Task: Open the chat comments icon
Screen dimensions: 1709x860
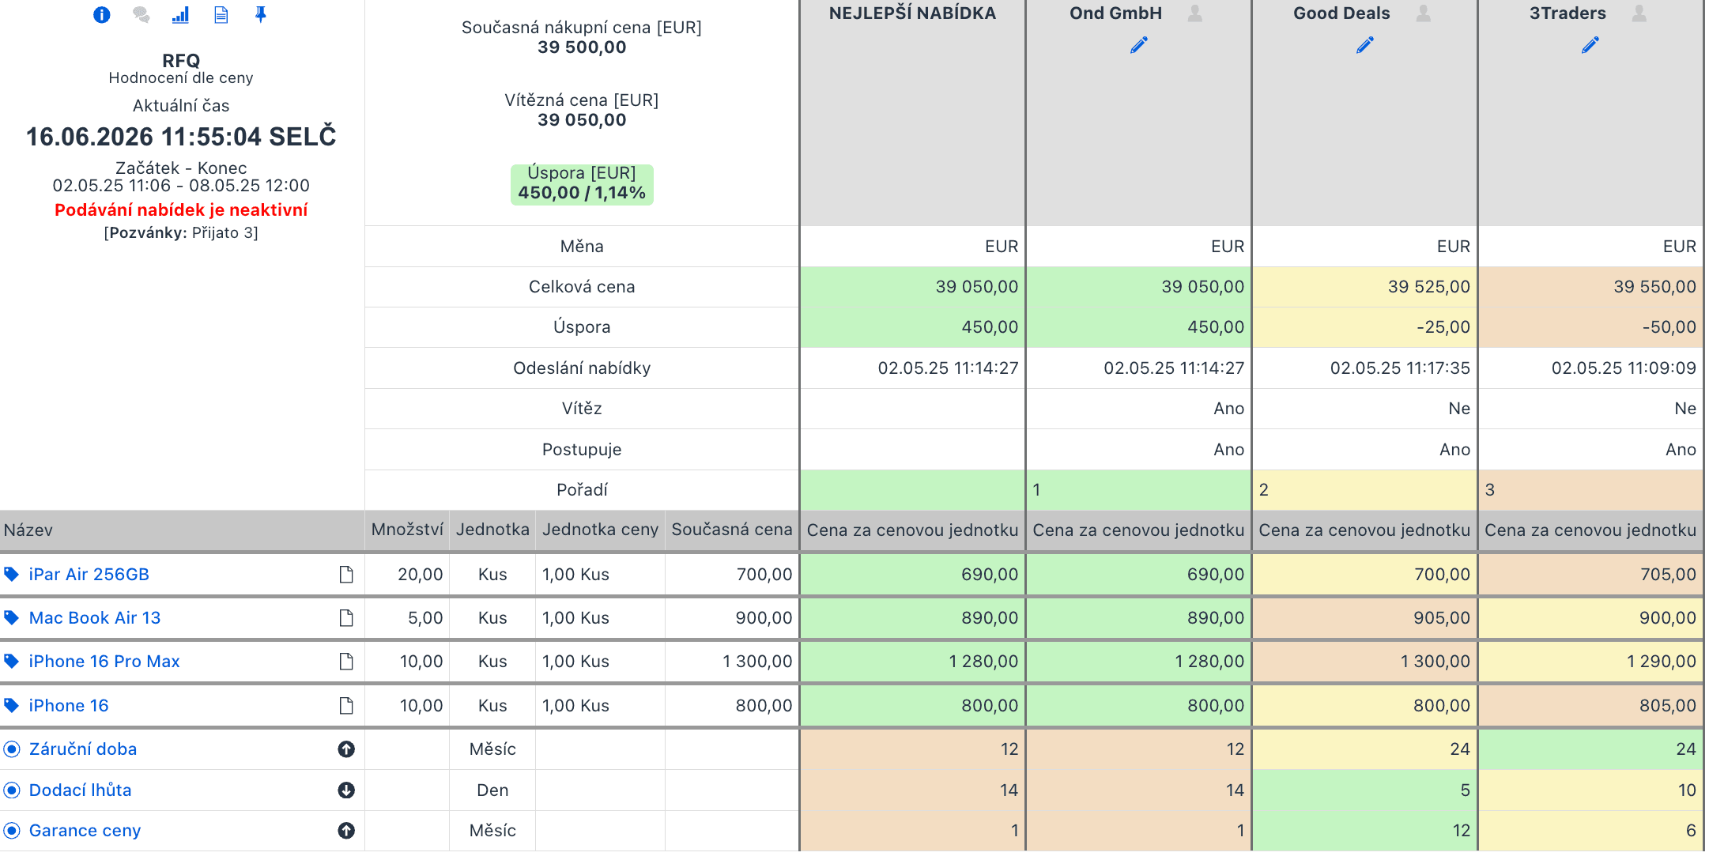Action: click(141, 15)
